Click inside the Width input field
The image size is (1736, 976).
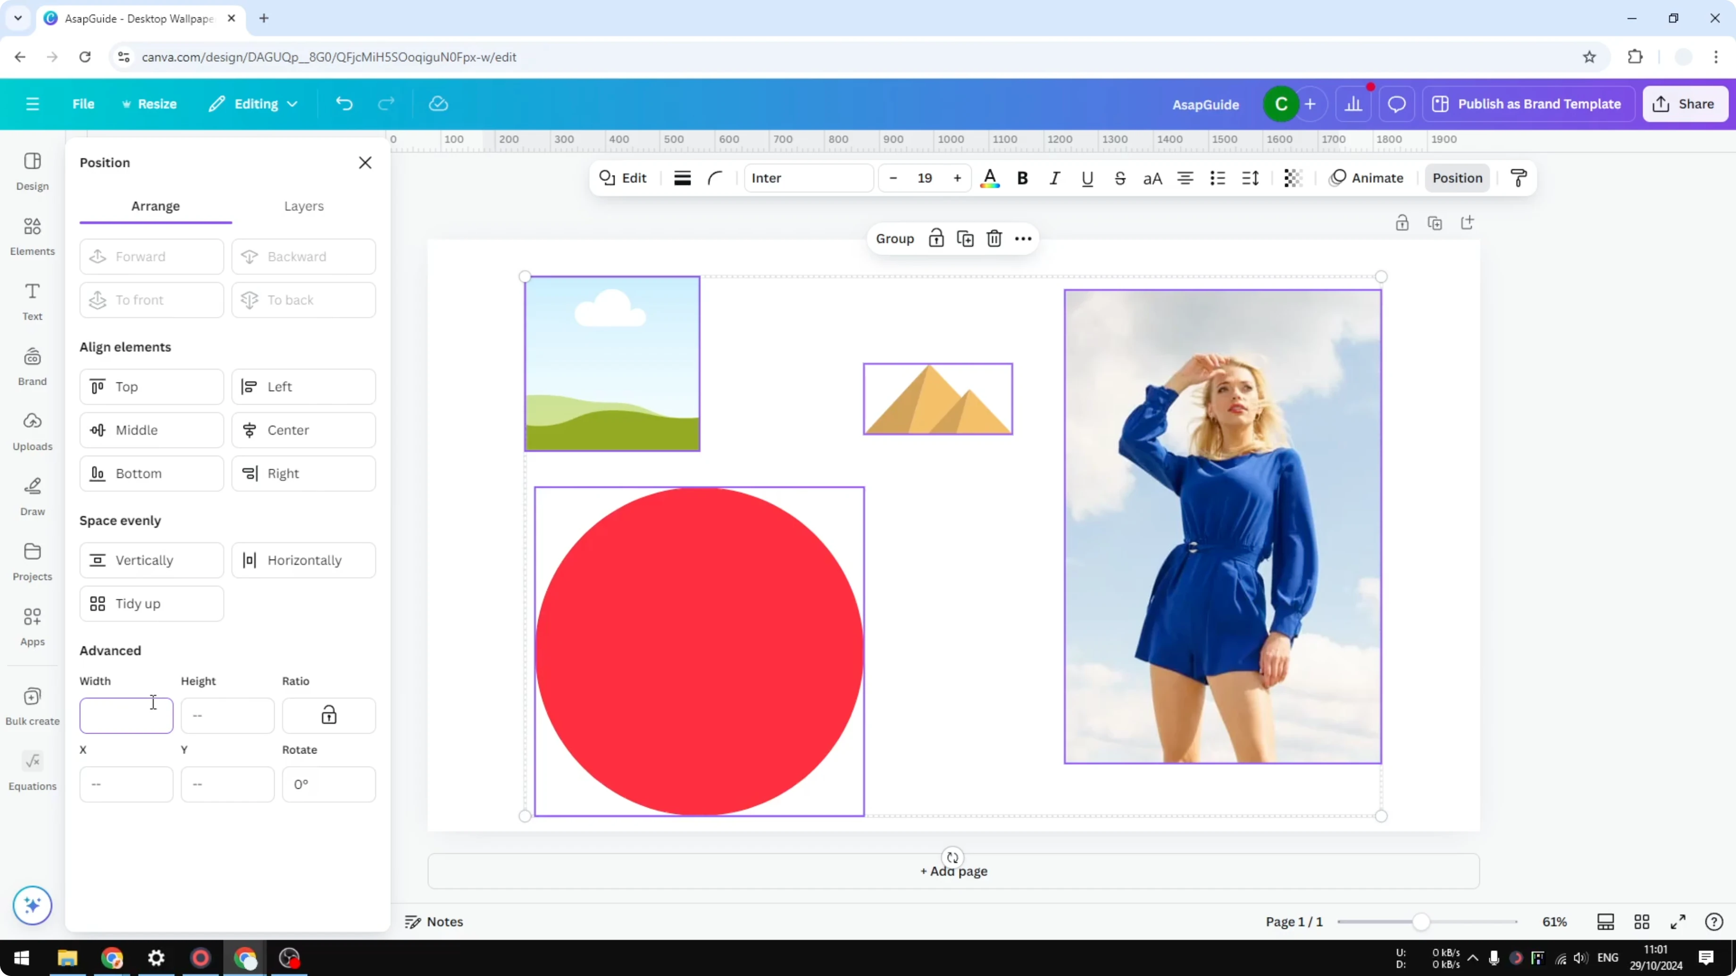(x=126, y=715)
